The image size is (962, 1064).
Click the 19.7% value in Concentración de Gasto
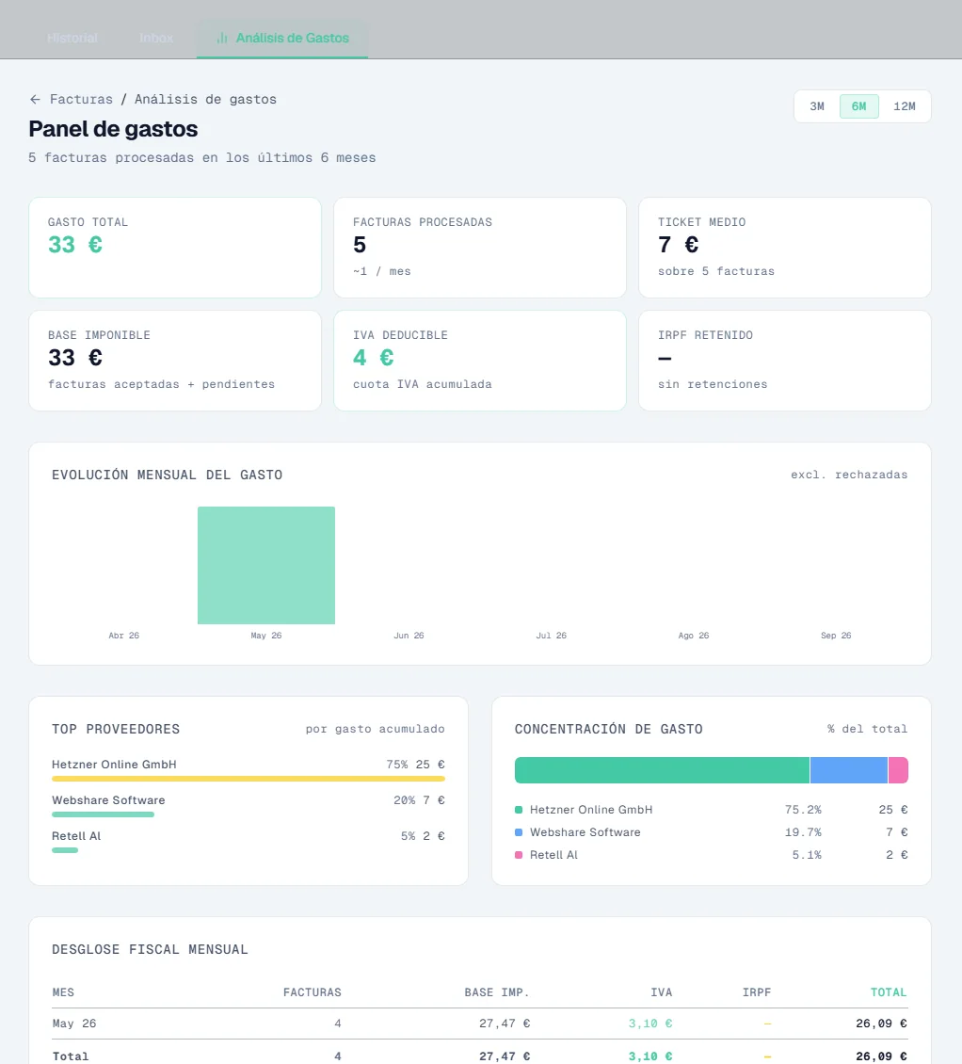[803, 832]
